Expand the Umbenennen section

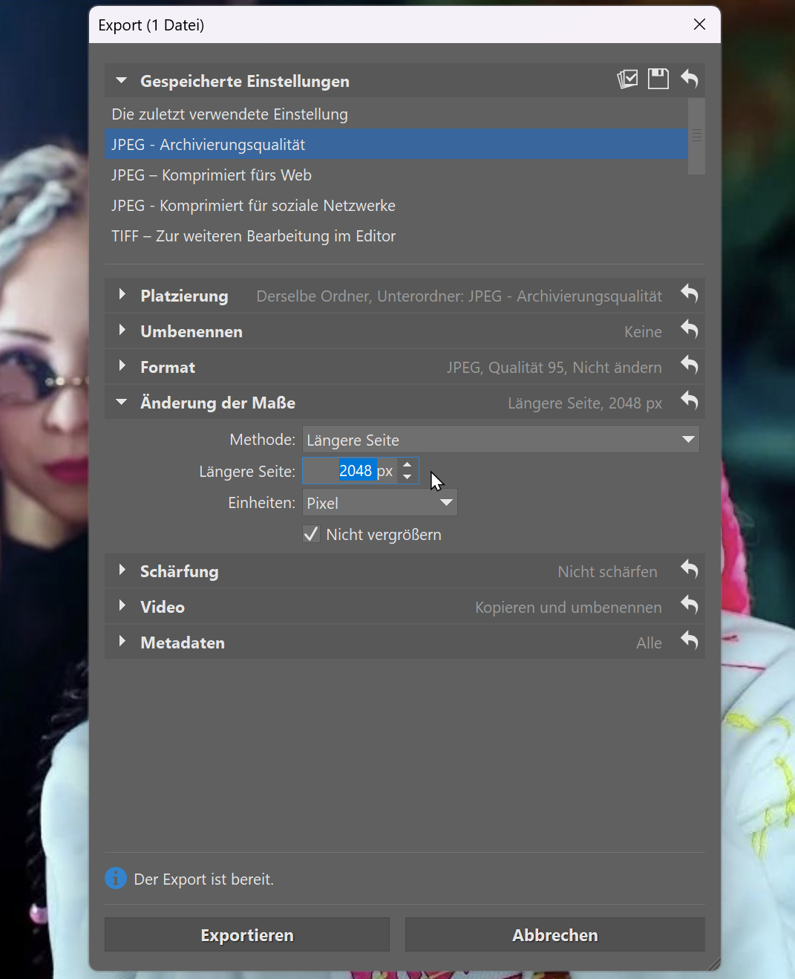pyautogui.click(x=122, y=331)
